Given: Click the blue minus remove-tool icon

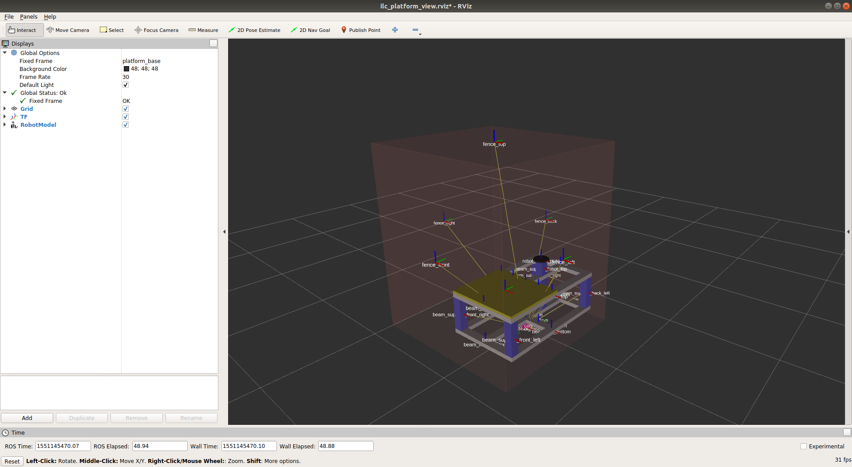Looking at the screenshot, I should (415, 30).
